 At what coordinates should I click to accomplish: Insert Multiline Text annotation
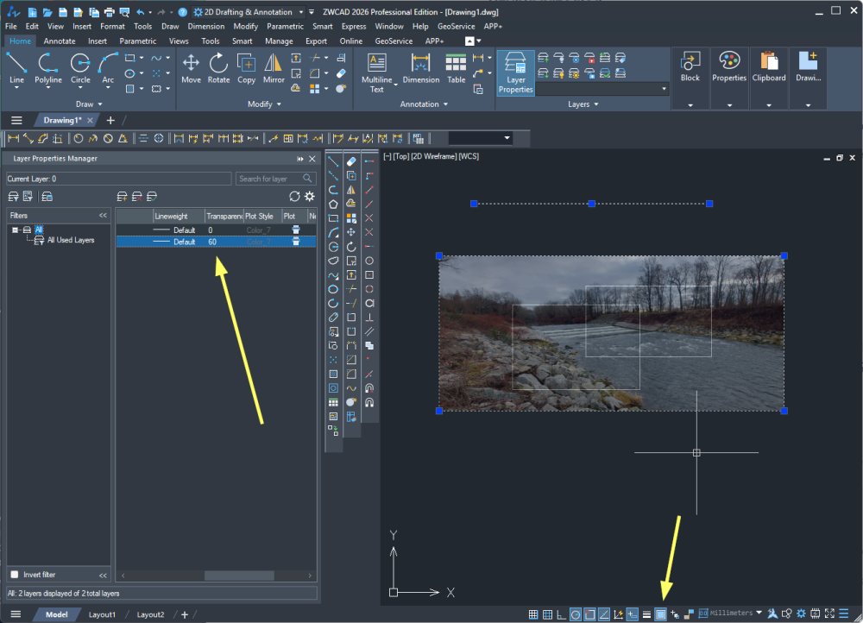tap(377, 72)
